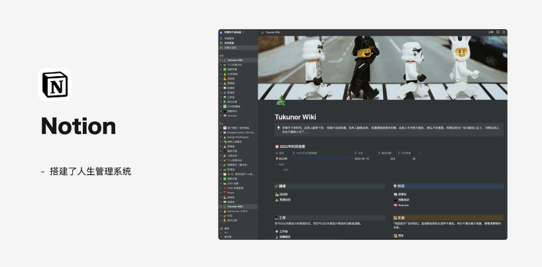Open Forms page in sidebar
This screenshot has width=542, height=267.
(230, 193)
